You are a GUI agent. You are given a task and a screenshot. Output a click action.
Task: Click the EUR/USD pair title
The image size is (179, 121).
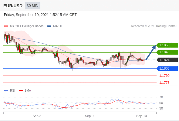[13, 6]
